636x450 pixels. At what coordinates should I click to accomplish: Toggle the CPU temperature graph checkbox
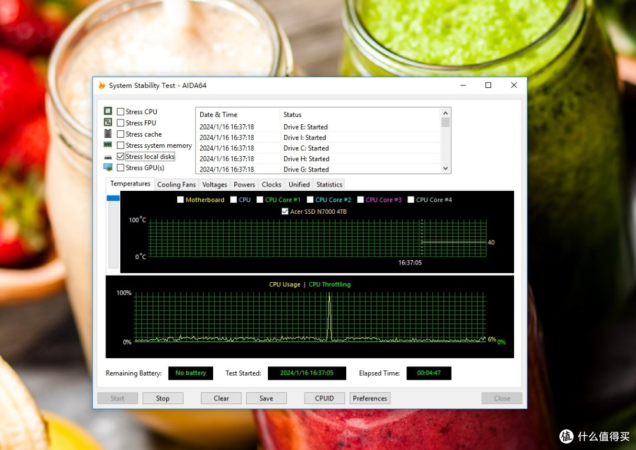(233, 200)
